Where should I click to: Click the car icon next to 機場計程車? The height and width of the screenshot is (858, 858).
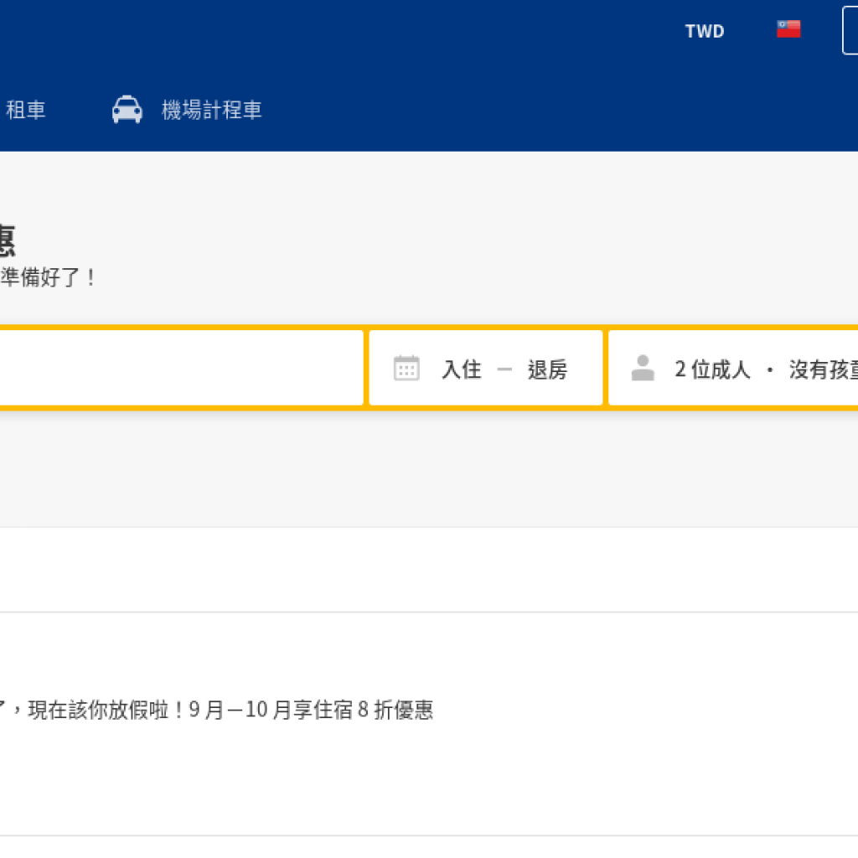tap(127, 109)
